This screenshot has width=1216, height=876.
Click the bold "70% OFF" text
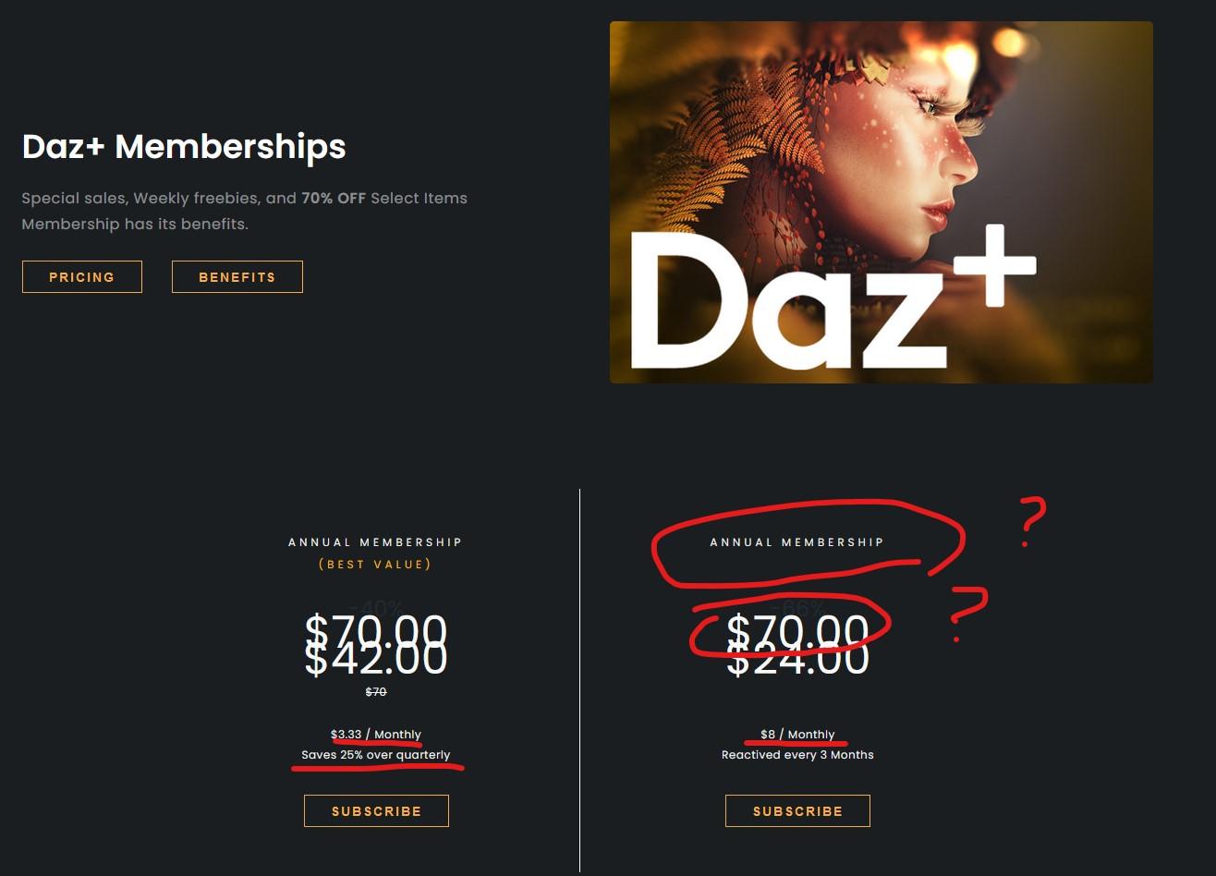click(334, 198)
